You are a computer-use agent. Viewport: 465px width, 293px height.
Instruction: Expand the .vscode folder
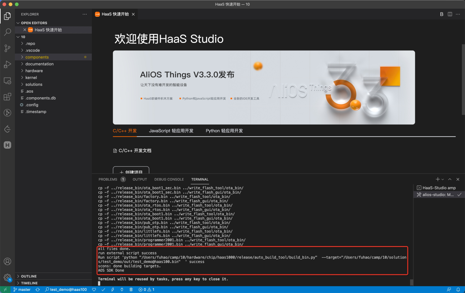pos(53,50)
